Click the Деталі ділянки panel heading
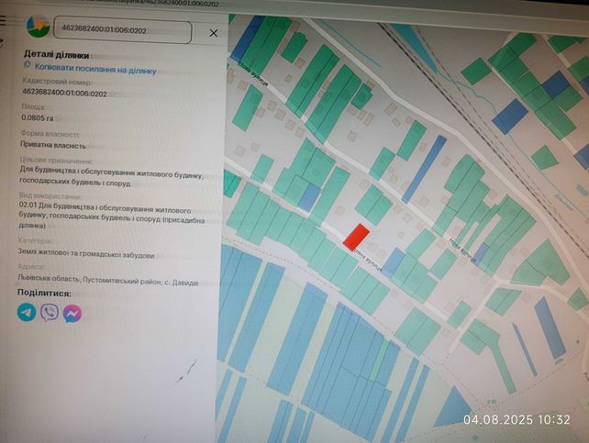The height and width of the screenshot is (443, 589). click(x=57, y=54)
